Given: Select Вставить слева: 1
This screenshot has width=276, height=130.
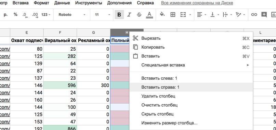Looking at the screenshot, I should [191, 78].
